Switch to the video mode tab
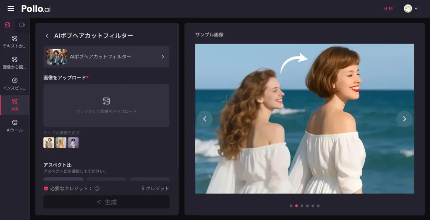The height and width of the screenshot is (220, 430). coord(22,25)
